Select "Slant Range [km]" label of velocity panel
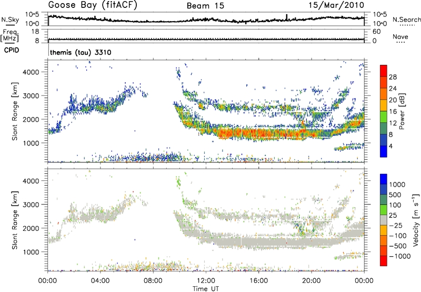421x292 pixels. pos(15,220)
